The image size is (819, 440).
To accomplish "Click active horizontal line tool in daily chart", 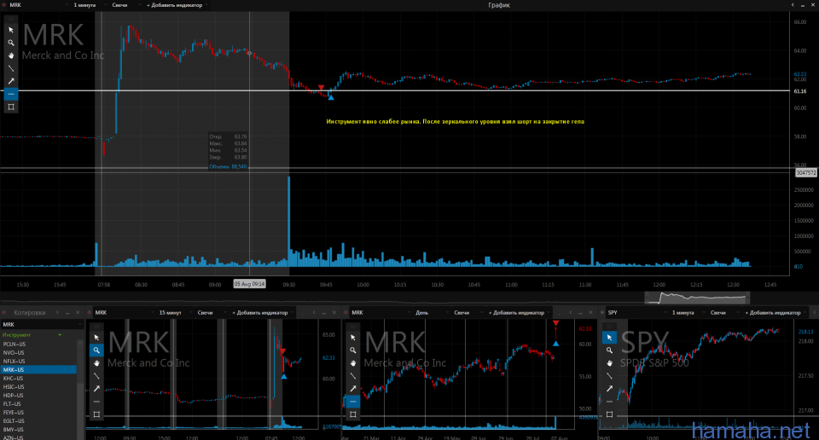I will tap(353, 402).
